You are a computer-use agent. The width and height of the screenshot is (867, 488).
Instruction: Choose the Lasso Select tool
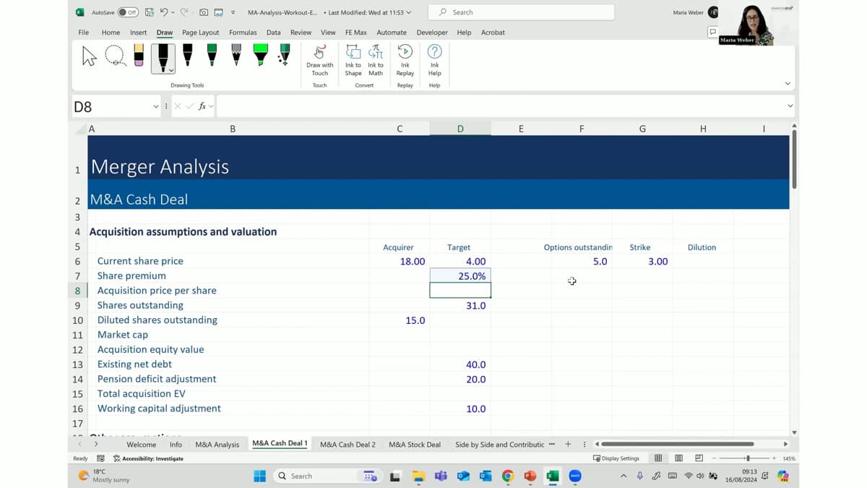pos(115,56)
